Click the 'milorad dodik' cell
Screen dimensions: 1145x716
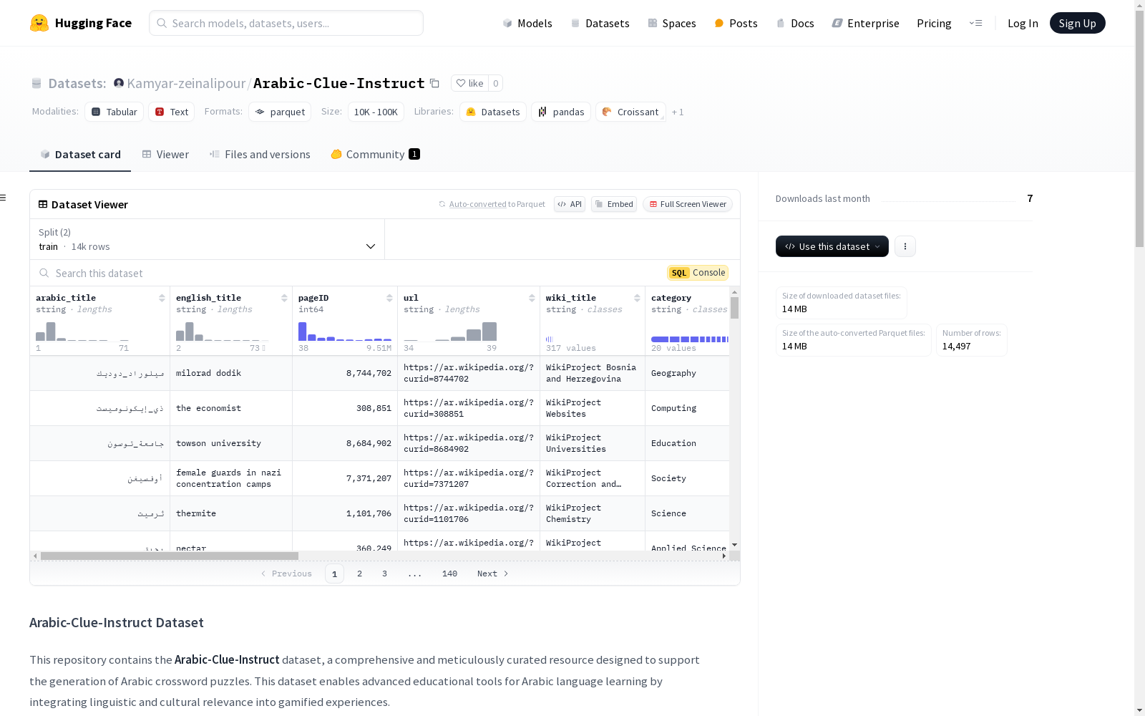(231, 373)
